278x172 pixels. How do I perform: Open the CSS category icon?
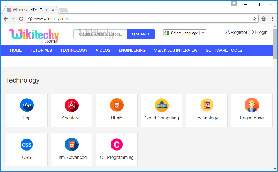[x=26, y=144]
